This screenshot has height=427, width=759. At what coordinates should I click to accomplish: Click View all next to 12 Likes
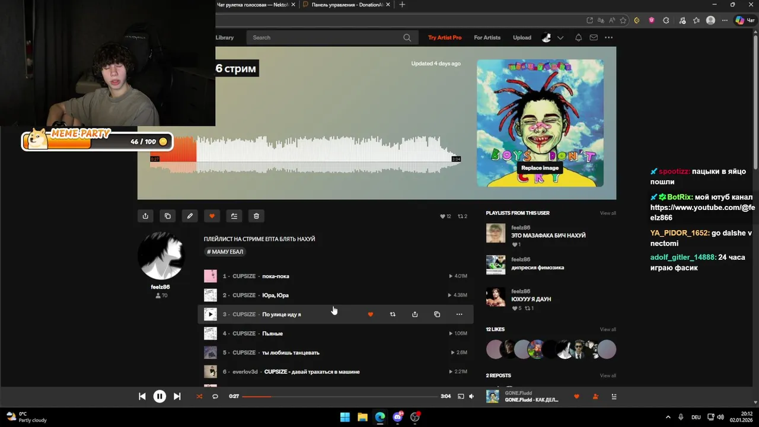tap(608, 329)
